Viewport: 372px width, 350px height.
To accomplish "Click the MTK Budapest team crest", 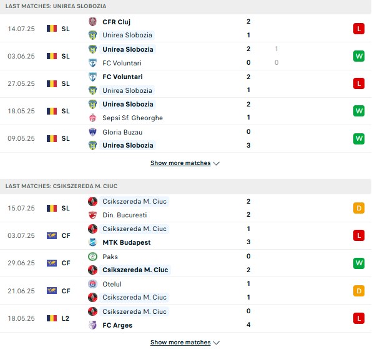I will 92,242.
